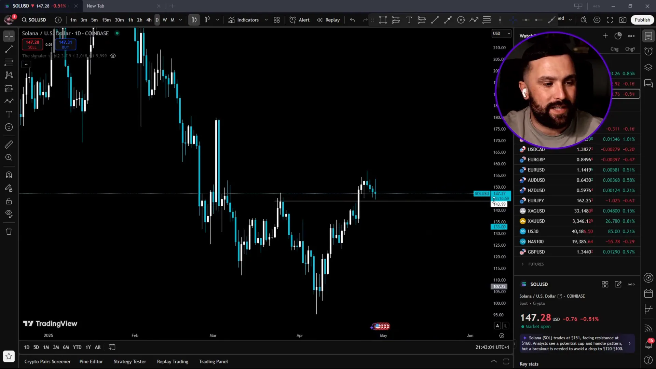Open the Strategy Tester tab
The height and width of the screenshot is (369, 656).
tap(130, 361)
